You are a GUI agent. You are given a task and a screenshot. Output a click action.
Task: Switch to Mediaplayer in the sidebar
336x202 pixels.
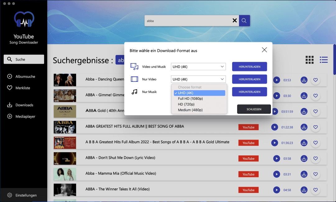point(25,116)
